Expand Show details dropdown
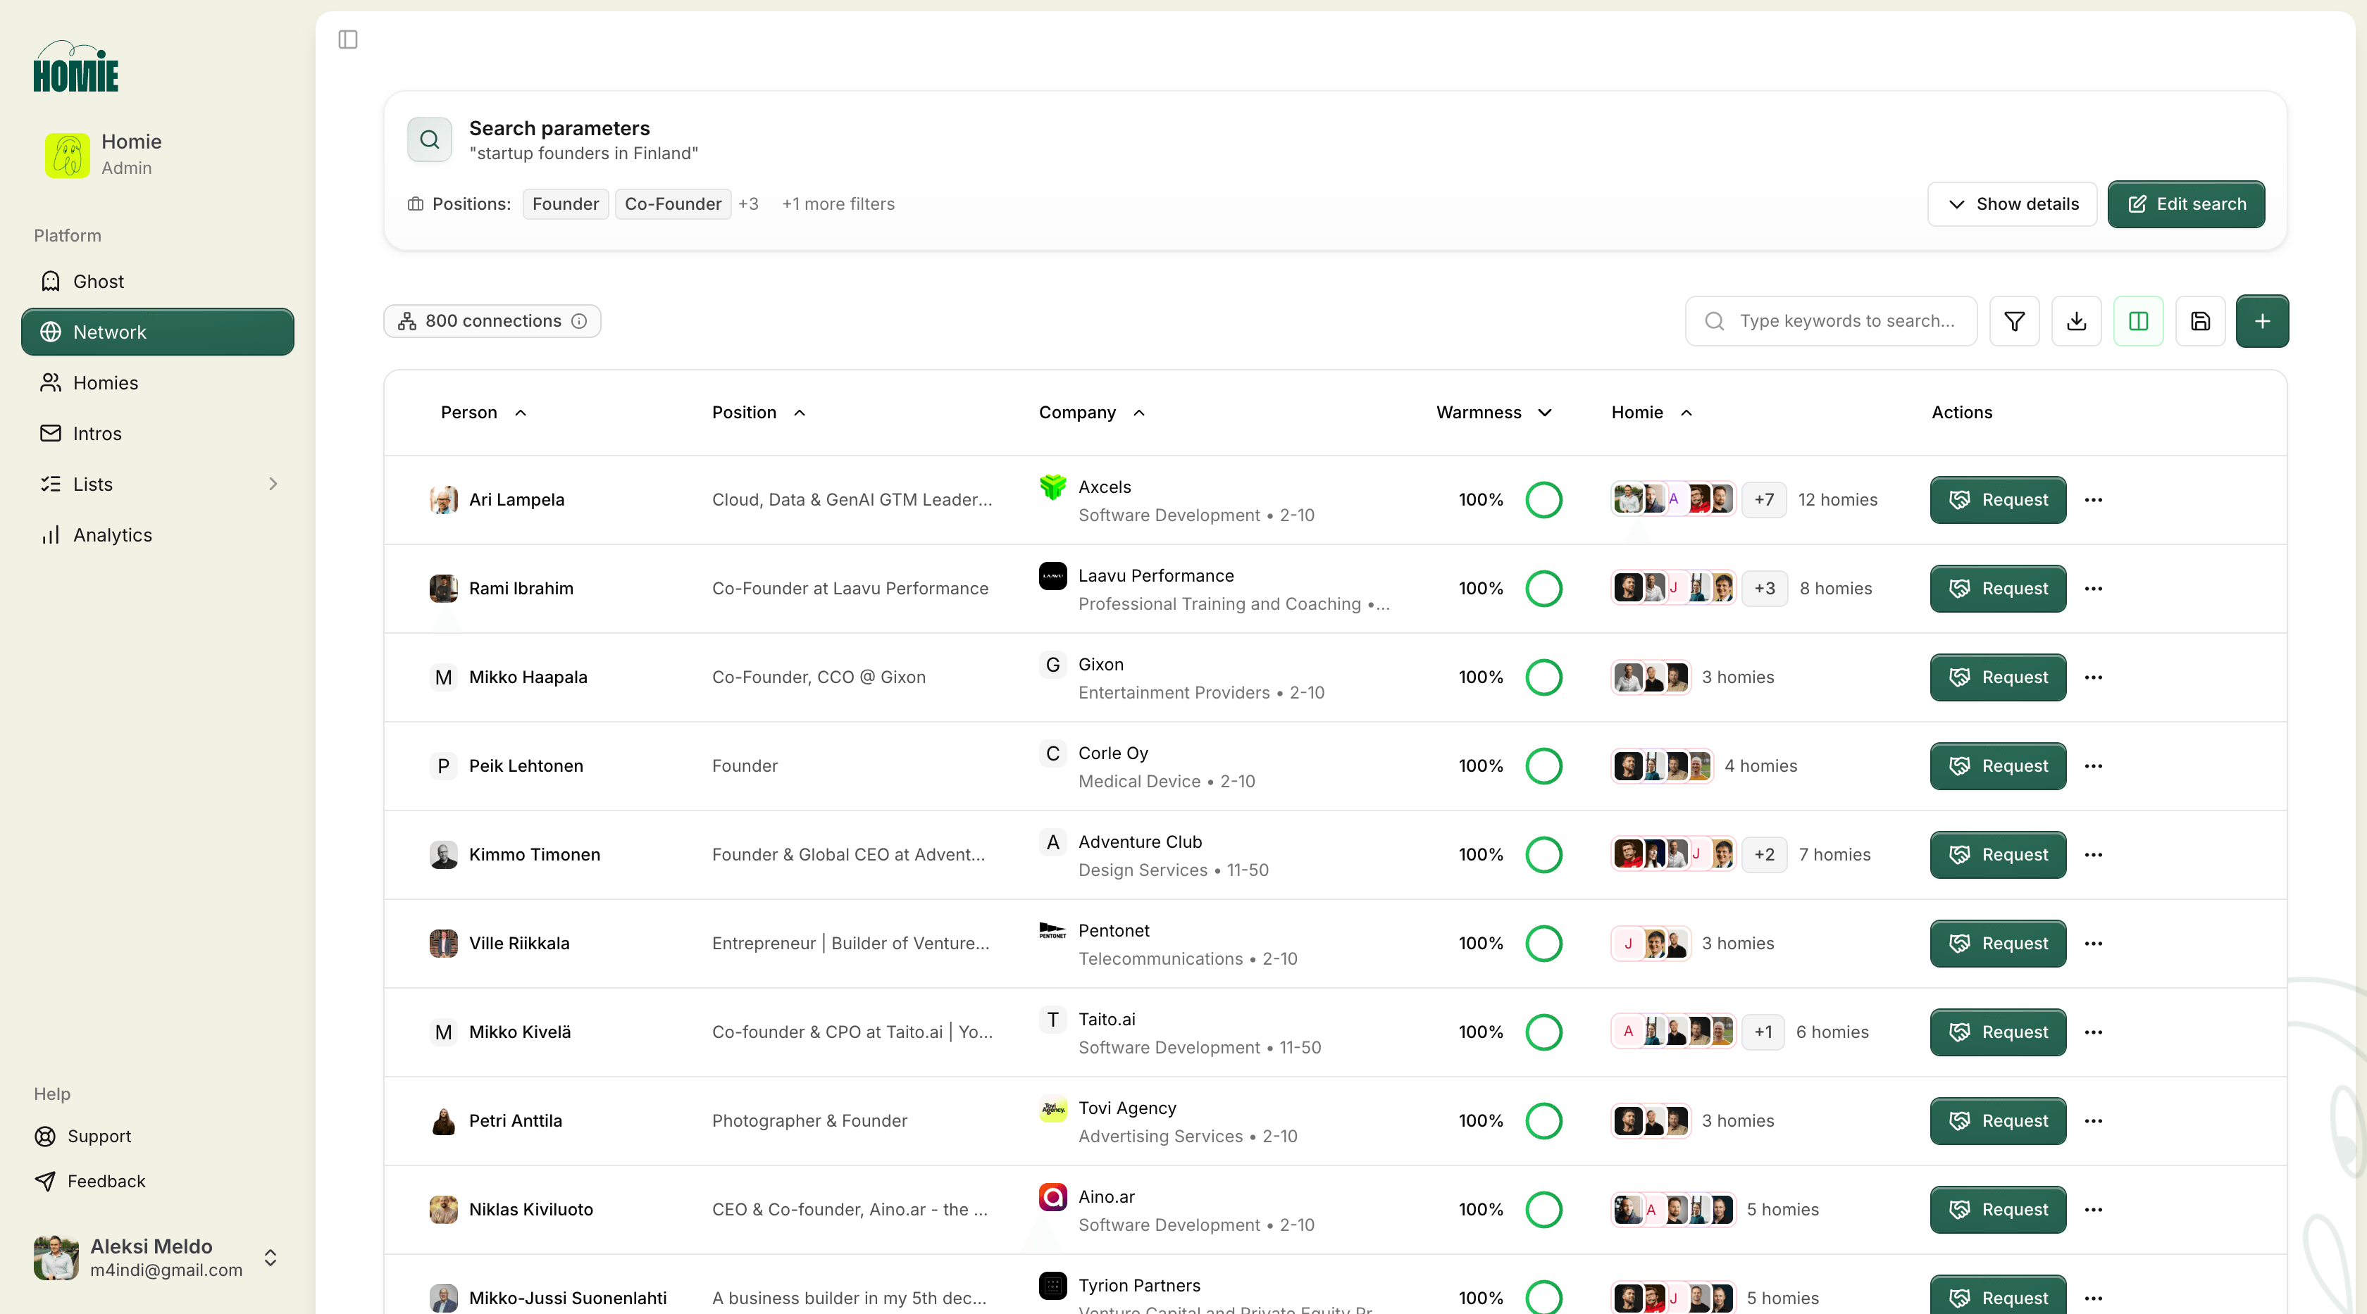 pos(2011,204)
